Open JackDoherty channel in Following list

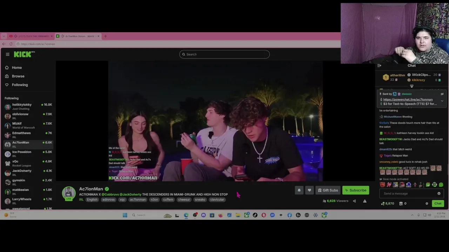click(x=28, y=173)
